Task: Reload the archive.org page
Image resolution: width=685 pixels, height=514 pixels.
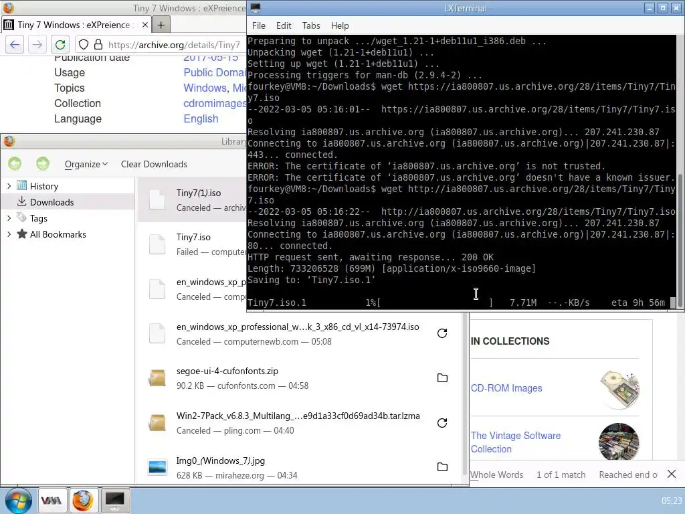Action: click(x=60, y=45)
